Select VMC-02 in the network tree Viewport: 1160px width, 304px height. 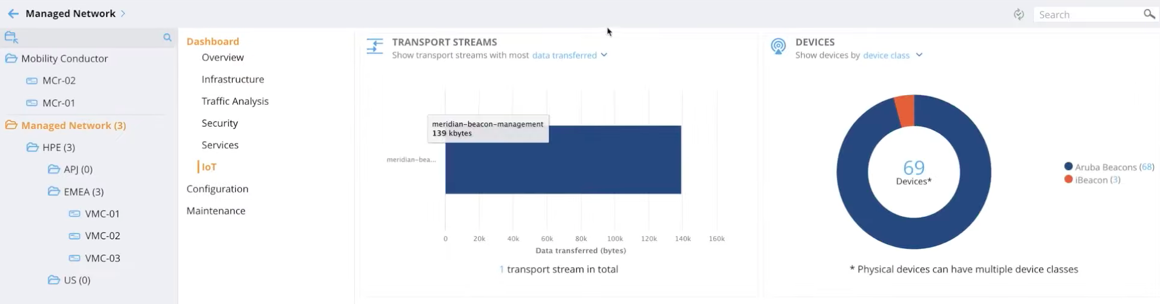point(102,236)
